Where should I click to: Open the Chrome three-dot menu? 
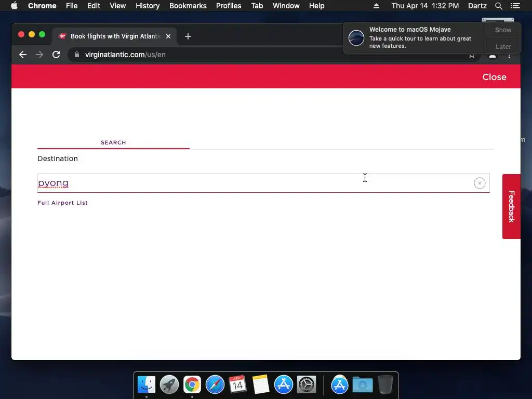[509, 56]
